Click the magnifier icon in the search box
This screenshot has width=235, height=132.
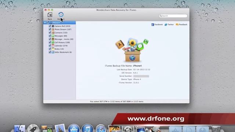coord(161,16)
